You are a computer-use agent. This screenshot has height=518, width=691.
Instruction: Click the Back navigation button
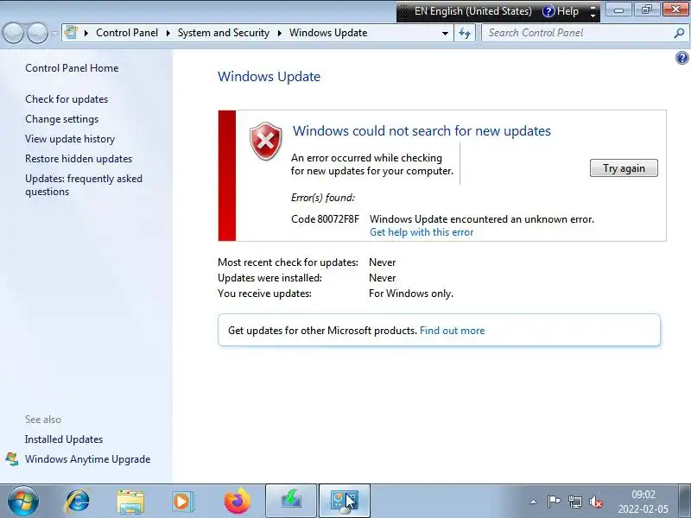point(13,33)
